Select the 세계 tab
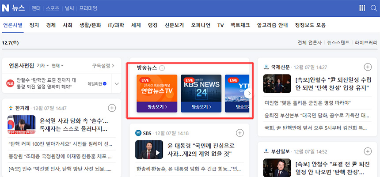Image resolution: width=380 pixels, height=177 pixels. click(136, 25)
